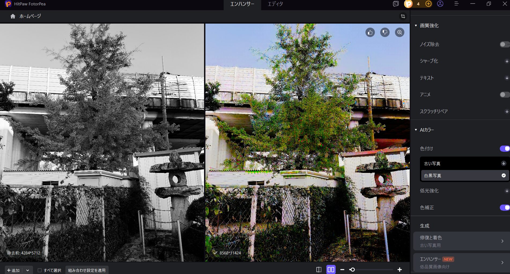Image resolution: width=510 pixels, height=274 pixels.
Task: Click the add credits plus icon
Action: tap(428, 4)
